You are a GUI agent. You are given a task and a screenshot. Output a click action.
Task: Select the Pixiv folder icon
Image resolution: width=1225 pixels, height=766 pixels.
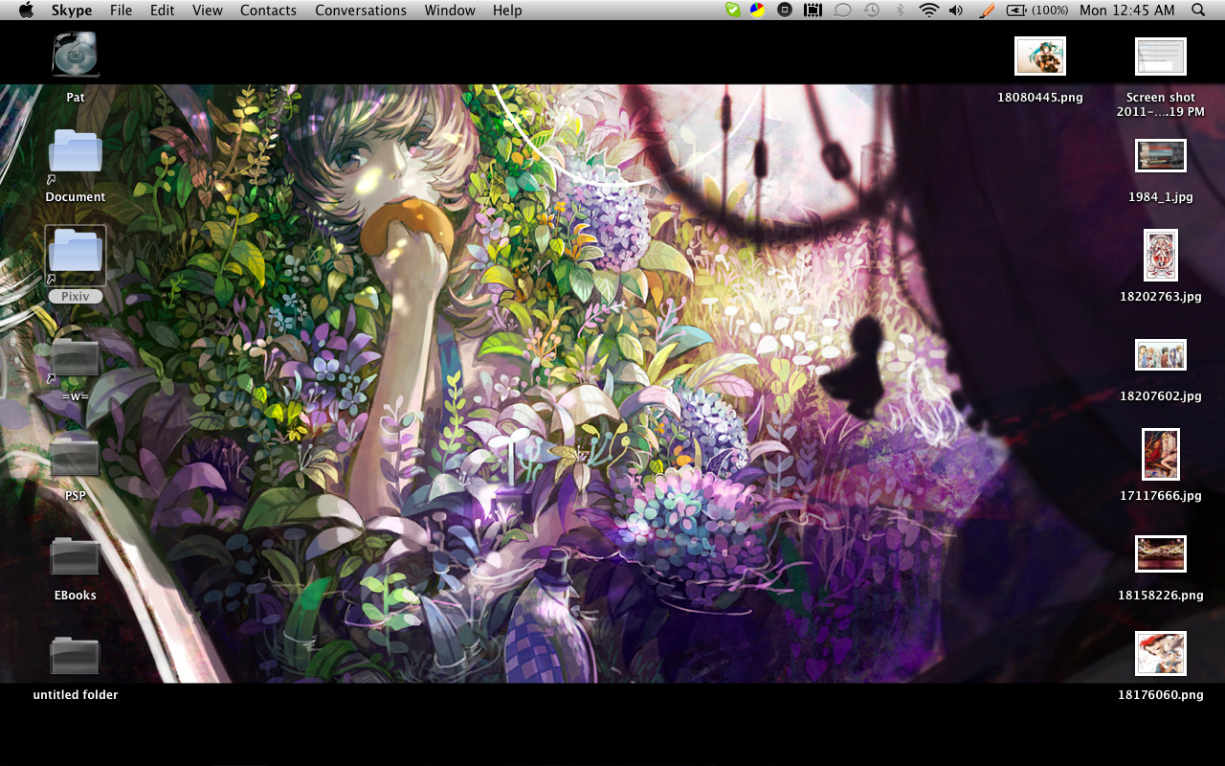click(x=76, y=254)
